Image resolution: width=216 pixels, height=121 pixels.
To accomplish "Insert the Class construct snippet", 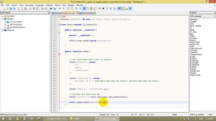I will (x=196, y=48).
